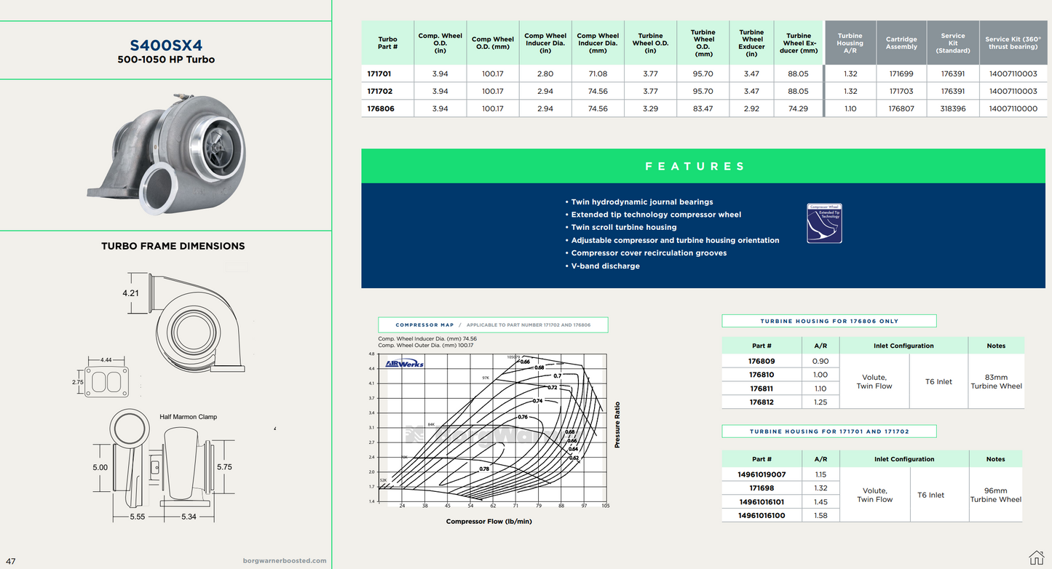Screen dimensions: 1052x569
Task: Click the AirWerks logo on the compressor map
Action: coord(405,364)
